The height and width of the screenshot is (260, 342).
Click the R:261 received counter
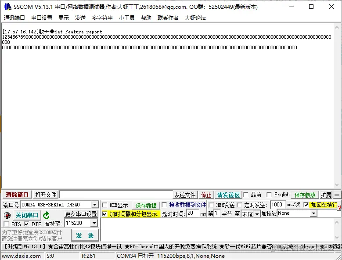point(88,256)
